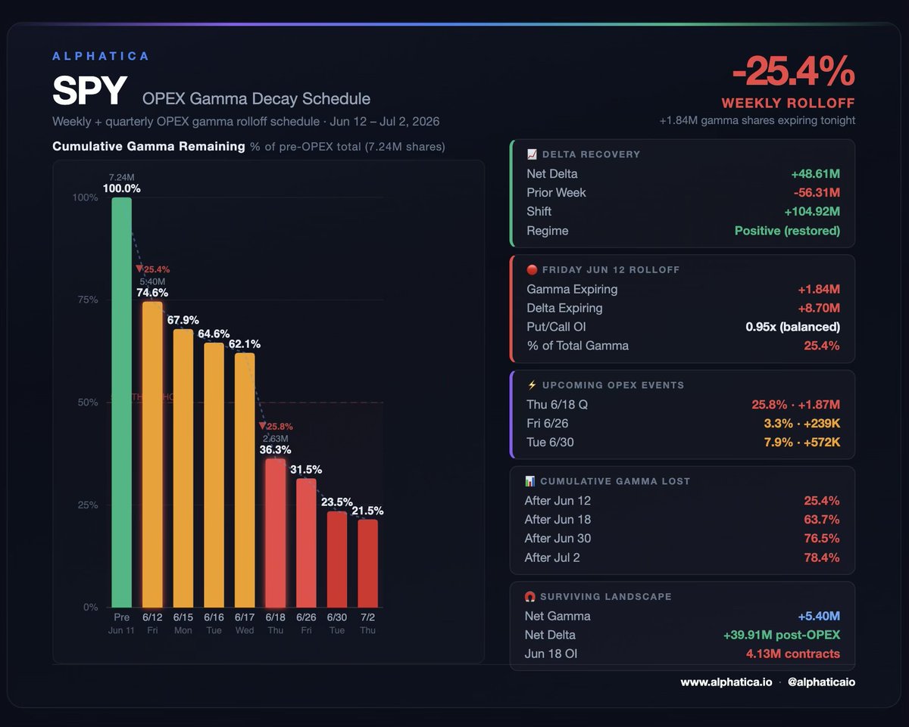Click the bar chart icon beside CUMULATIVE GAMMA LOST
Screen dimensions: 909x727
coord(530,481)
